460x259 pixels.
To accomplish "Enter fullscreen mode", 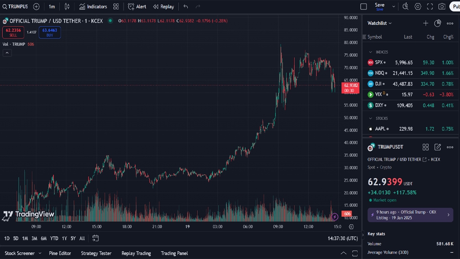I will point(430,6).
